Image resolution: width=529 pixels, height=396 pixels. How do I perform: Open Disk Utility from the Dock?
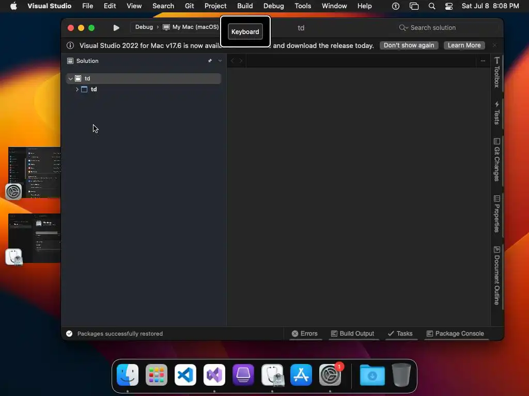point(272,375)
